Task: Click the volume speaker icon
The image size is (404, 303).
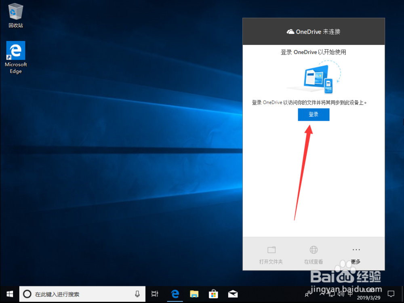Action: pyautogui.click(x=341, y=294)
